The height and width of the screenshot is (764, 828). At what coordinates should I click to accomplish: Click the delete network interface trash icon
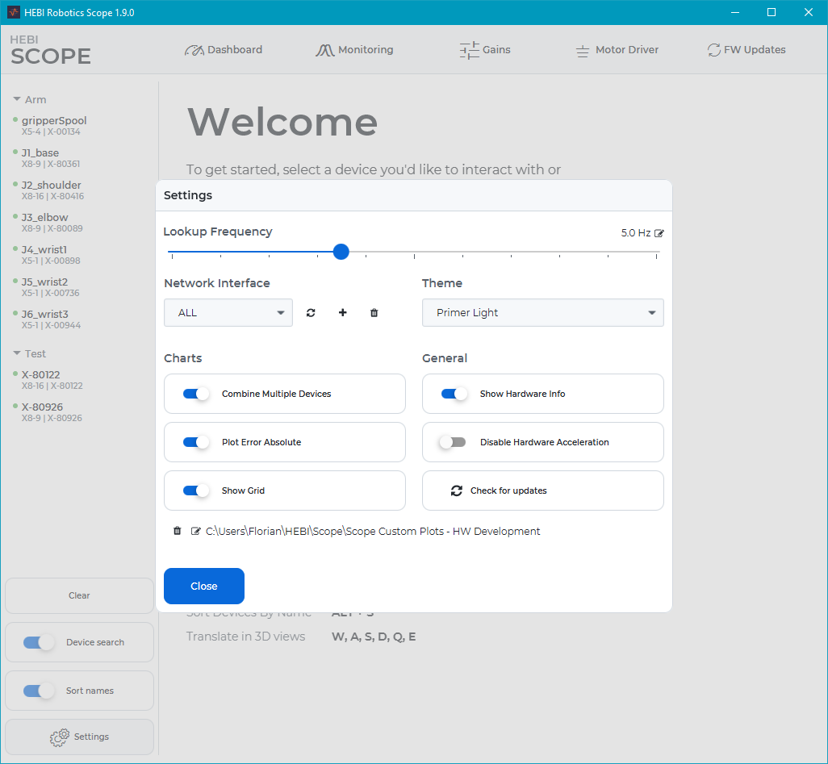point(374,313)
